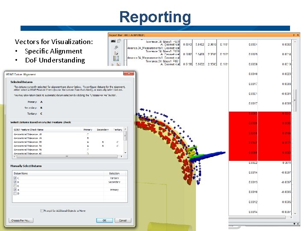308x231 pixels.
Task: Check datum C in Manually Select Datums
Action: click(15, 178)
